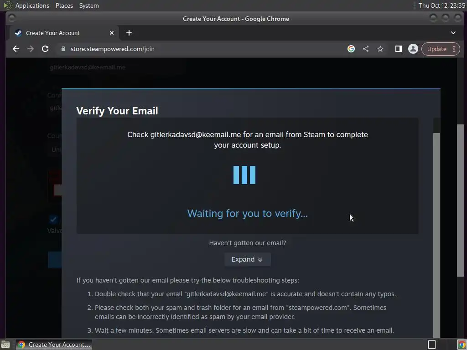467x350 pixels.
Task: Click show desktop icon in taskbar
Action: pos(5,345)
